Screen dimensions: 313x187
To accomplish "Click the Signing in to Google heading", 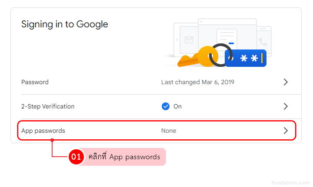I will [x=65, y=24].
